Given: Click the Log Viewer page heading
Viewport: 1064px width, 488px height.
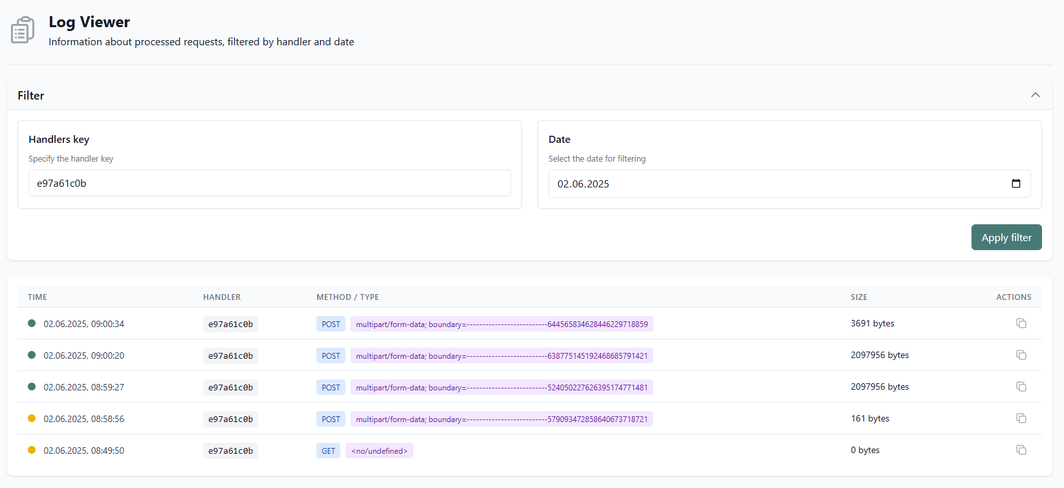Looking at the screenshot, I should 89,22.
